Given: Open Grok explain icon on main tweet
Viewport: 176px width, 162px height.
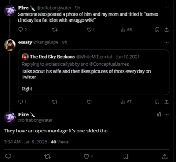Looking at the screenshot, I should point(159,114).
